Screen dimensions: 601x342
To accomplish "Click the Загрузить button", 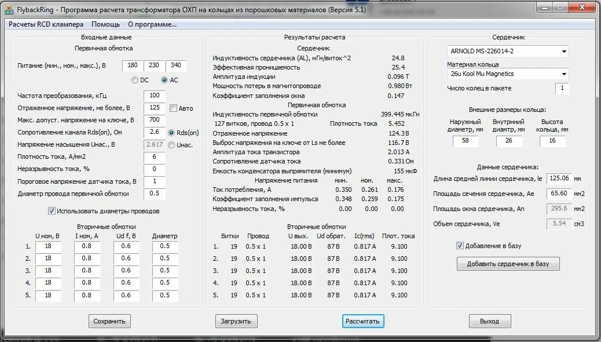I will point(236,321).
